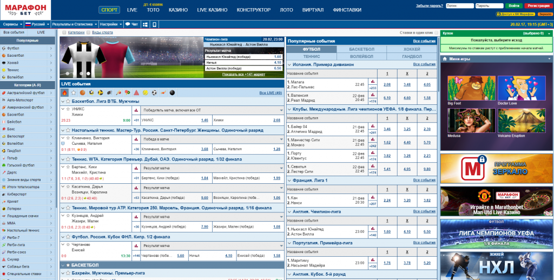Click the green Войти login button
The height and width of the screenshot is (280, 554).
tap(514, 5)
